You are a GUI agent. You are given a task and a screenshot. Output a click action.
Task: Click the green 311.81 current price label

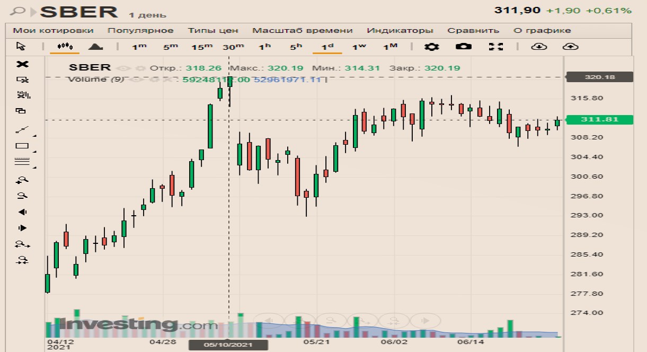point(599,120)
